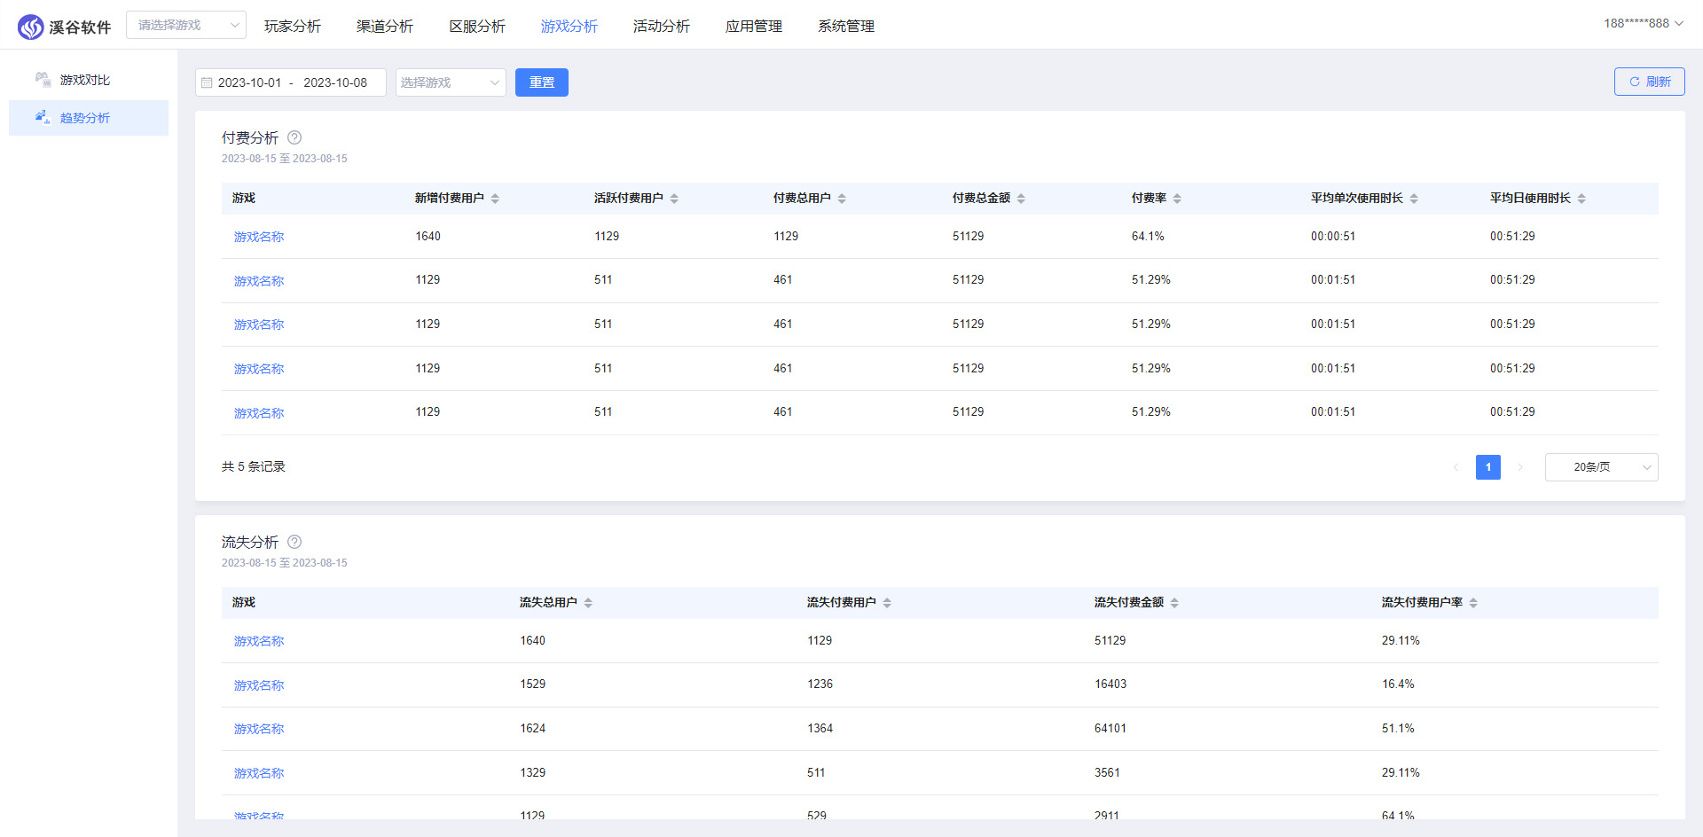The width and height of the screenshot is (1703, 837).
Task: Click start date 2023-10-01 field
Action: click(x=249, y=82)
